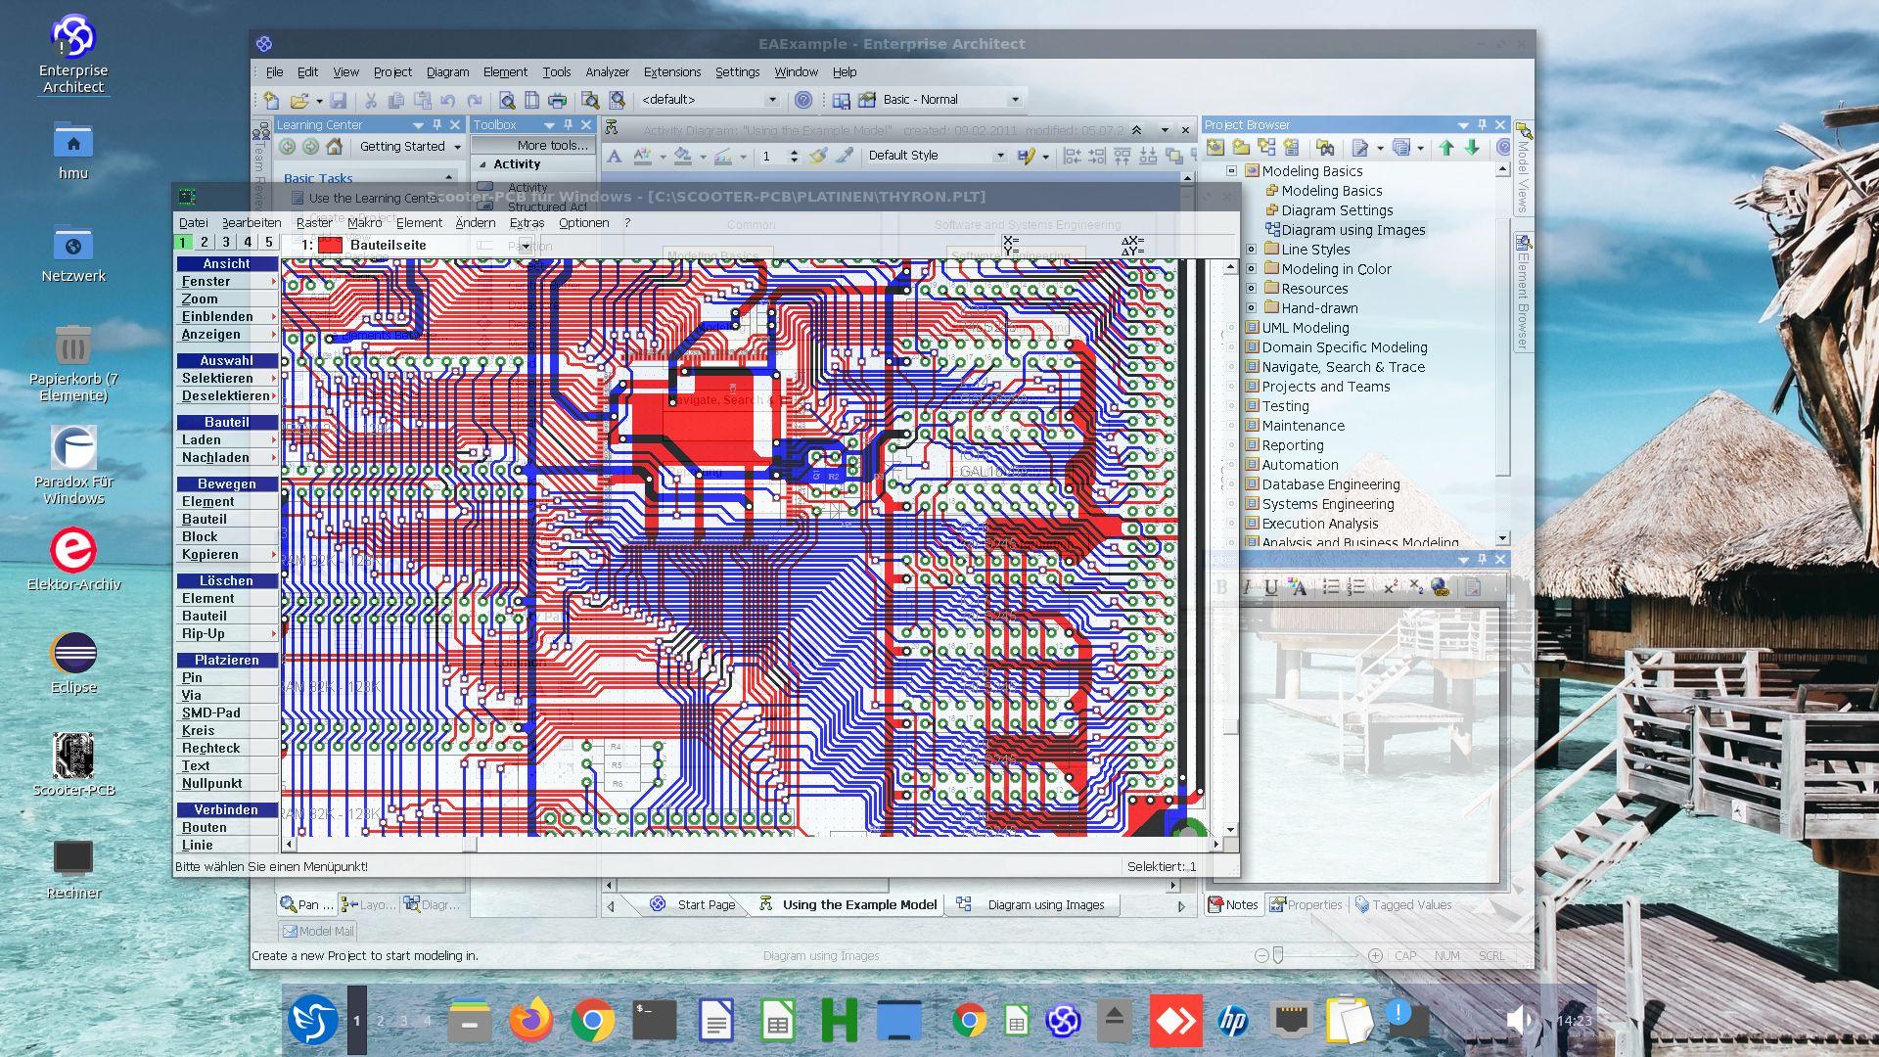
Task: Move item up with green up arrow
Action: pyautogui.click(x=1446, y=148)
